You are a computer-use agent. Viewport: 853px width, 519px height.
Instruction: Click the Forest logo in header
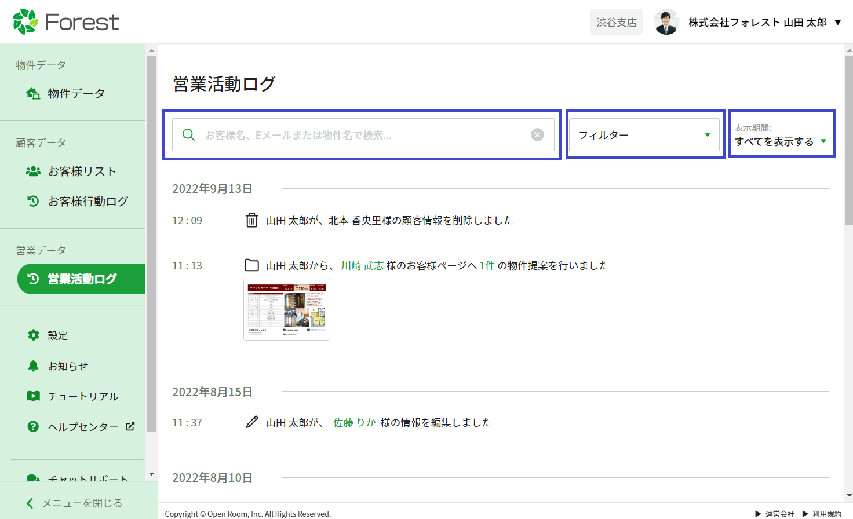coord(65,22)
